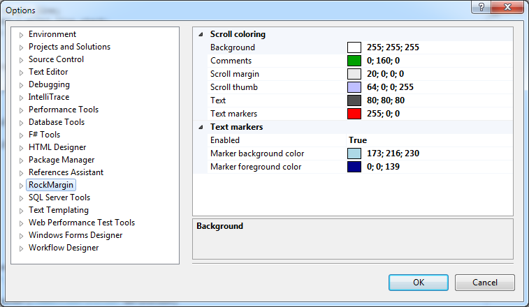Screen dimensions: 529x307
Task: Collapse the Text markers category
Action: click(201, 127)
